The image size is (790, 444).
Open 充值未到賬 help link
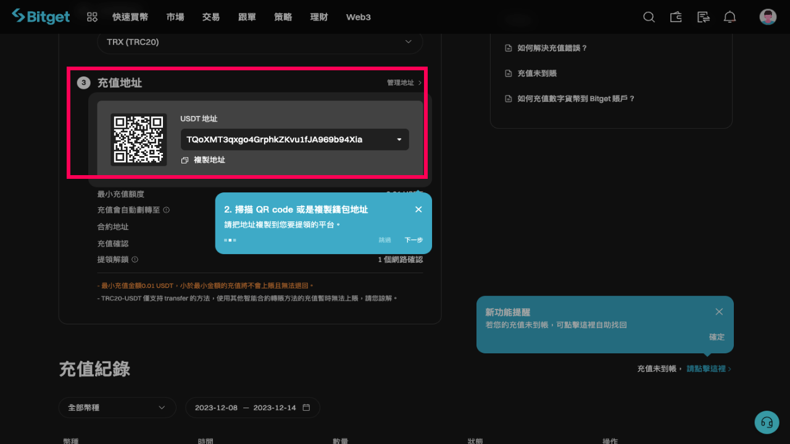(x=537, y=73)
